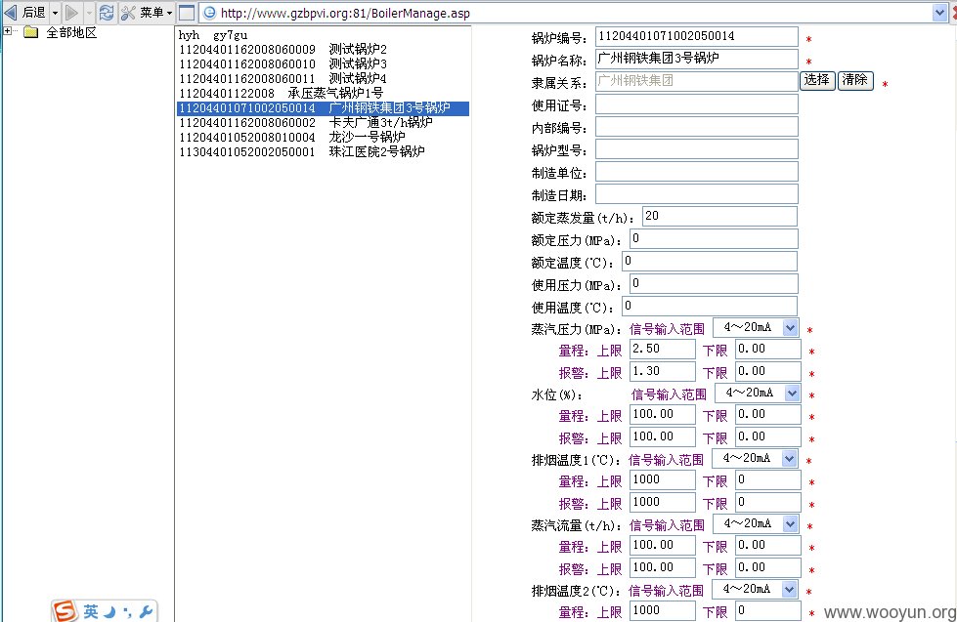The image size is (957, 622).
Task: Open the back history dropdown arrow
Action: click(x=55, y=13)
